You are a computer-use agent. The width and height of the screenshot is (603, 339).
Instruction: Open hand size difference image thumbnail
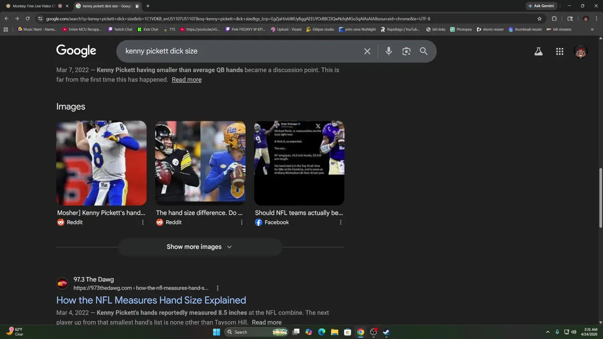pos(200,163)
